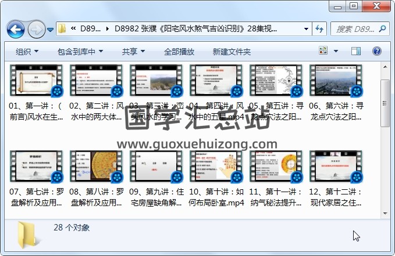The width and height of the screenshot is (395, 256).
Task: Select video 06、第六讲 thumbnail
Action: click(336, 81)
